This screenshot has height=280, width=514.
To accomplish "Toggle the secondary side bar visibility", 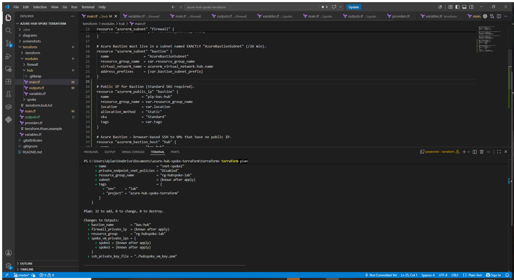I will [x=471, y=7].
